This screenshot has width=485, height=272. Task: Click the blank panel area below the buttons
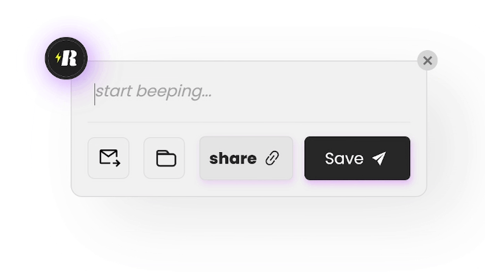click(249, 188)
